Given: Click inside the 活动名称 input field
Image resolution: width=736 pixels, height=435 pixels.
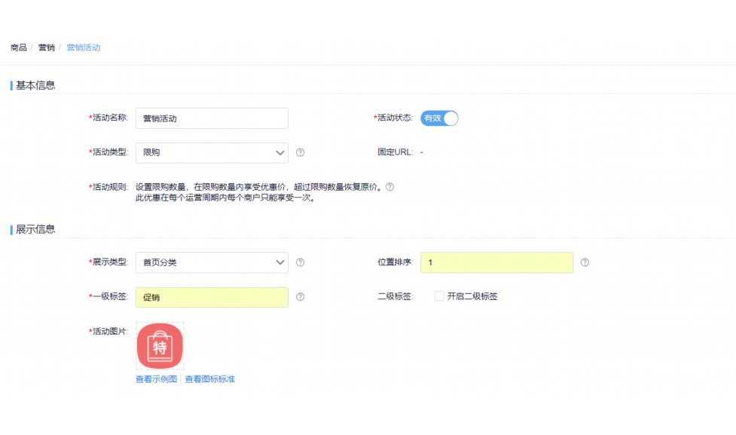Looking at the screenshot, I should coord(211,118).
